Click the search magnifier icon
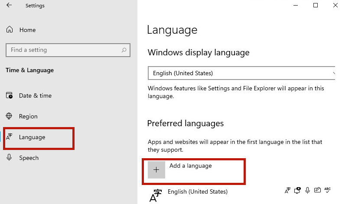Image resolution: width=342 pixels, height=204 pixels. tap(124, 50)
